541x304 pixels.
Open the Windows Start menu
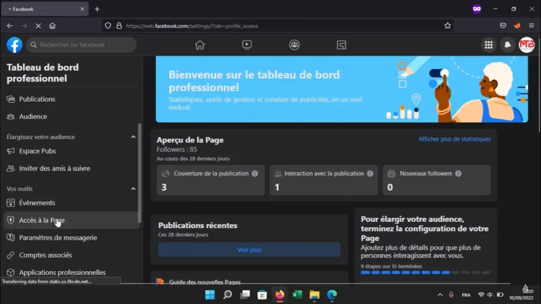(210, 294)
